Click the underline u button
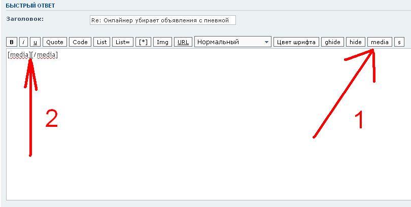 36,42
